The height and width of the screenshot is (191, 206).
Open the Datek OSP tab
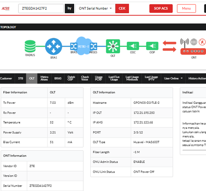pos(71,78)
